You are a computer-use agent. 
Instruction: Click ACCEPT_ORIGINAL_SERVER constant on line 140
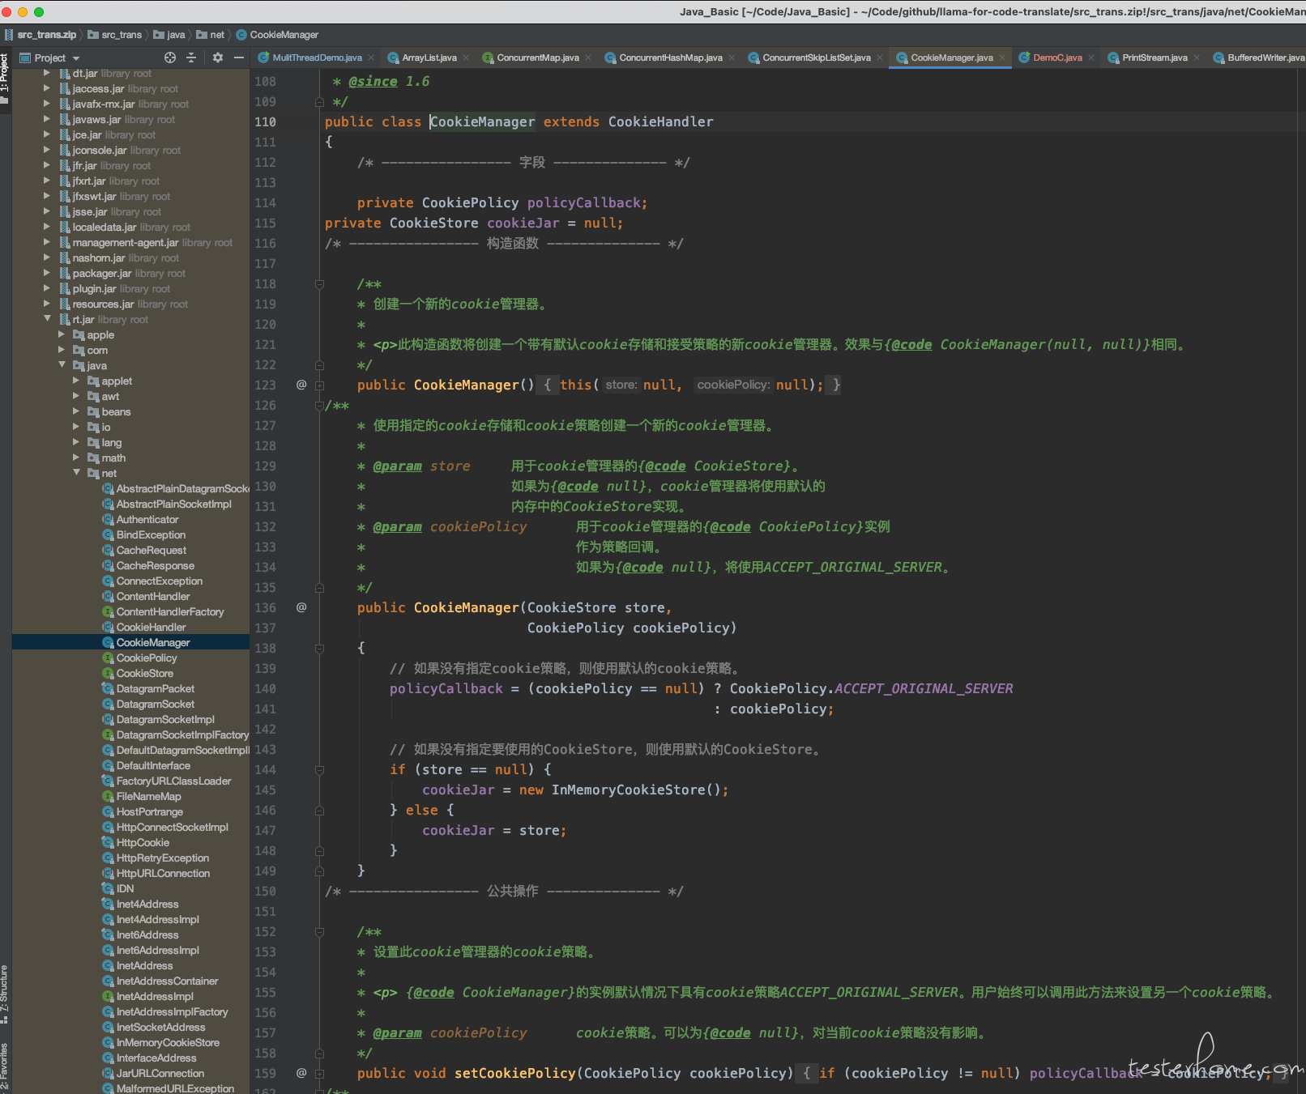(x=924, y=688)
